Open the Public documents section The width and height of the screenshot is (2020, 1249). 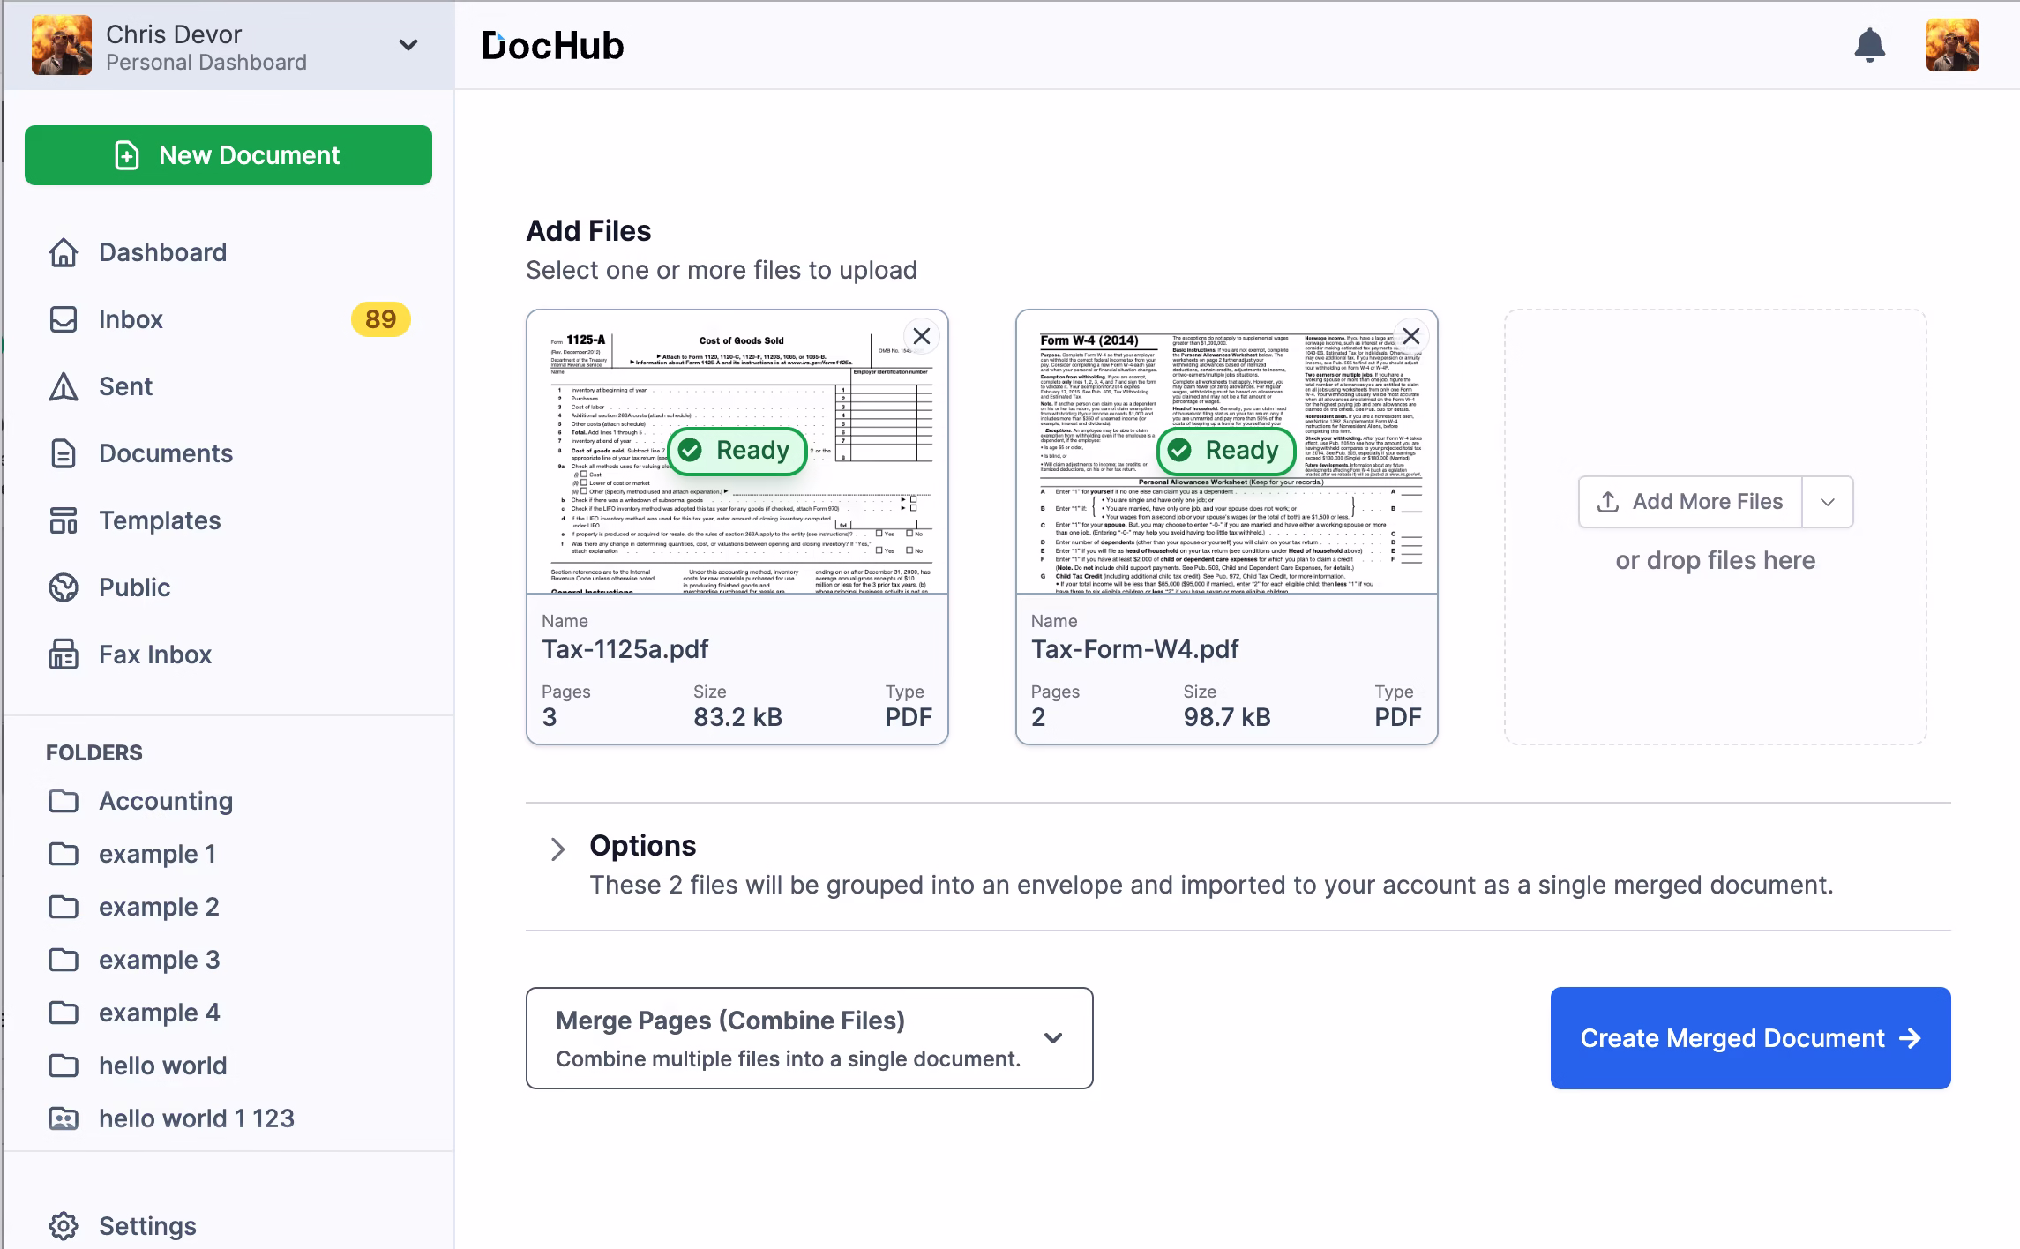click(134, 587)
